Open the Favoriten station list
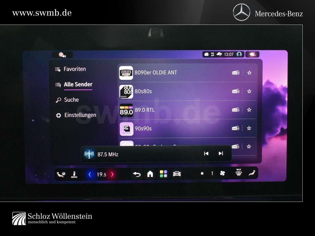 [x=70, y=69]
